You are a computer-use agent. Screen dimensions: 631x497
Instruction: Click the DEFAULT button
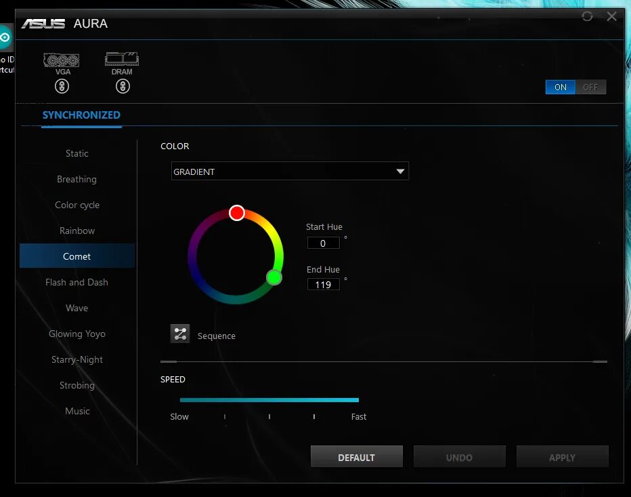pyautogui.click(x=357, y=457)
